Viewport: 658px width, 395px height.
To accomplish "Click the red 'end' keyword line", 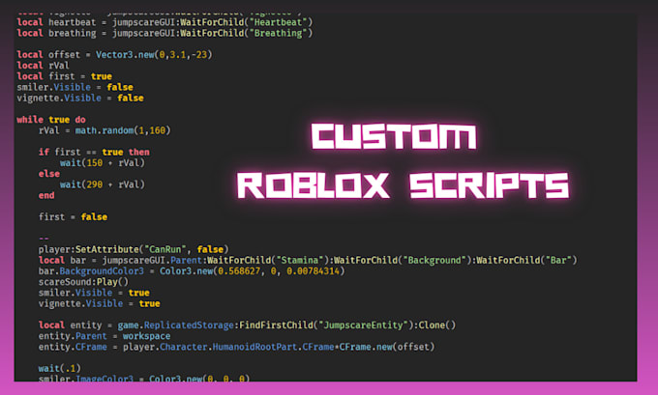I will 46,196.
